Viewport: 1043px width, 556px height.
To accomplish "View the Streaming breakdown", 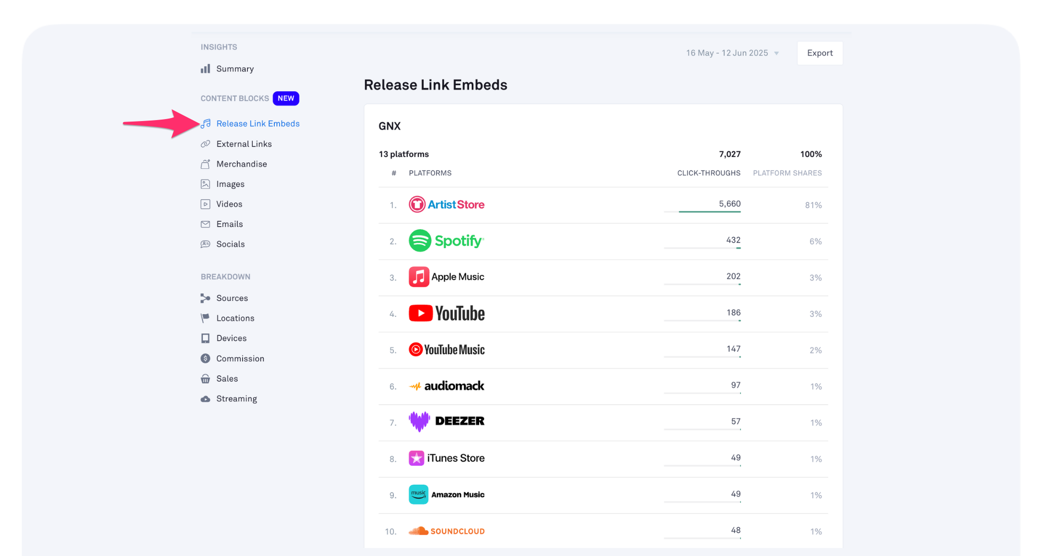I will pos(236,399).
